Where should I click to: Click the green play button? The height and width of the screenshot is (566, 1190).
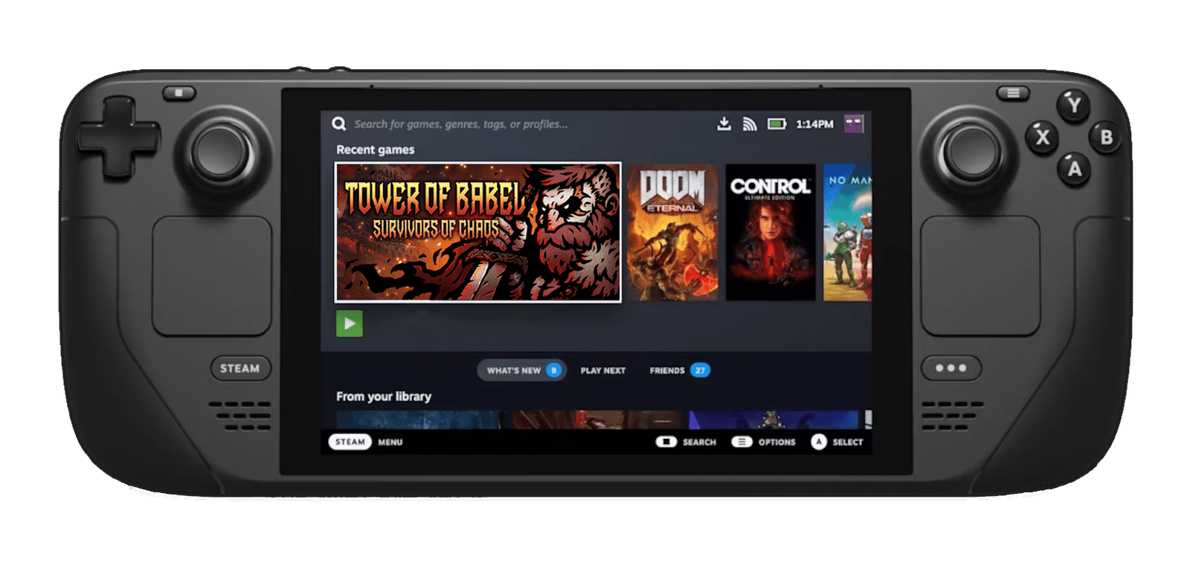[350, 324]
